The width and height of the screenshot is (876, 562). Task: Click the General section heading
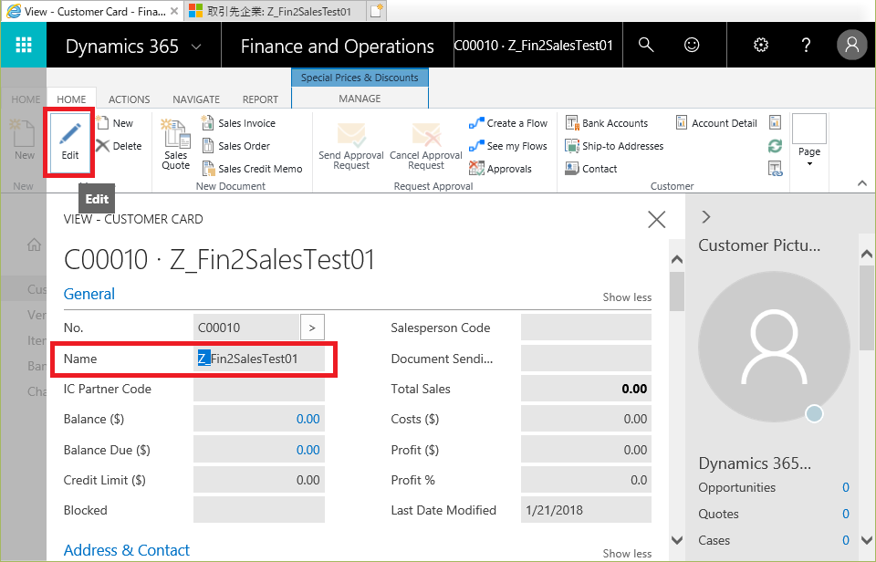[89, 294]
